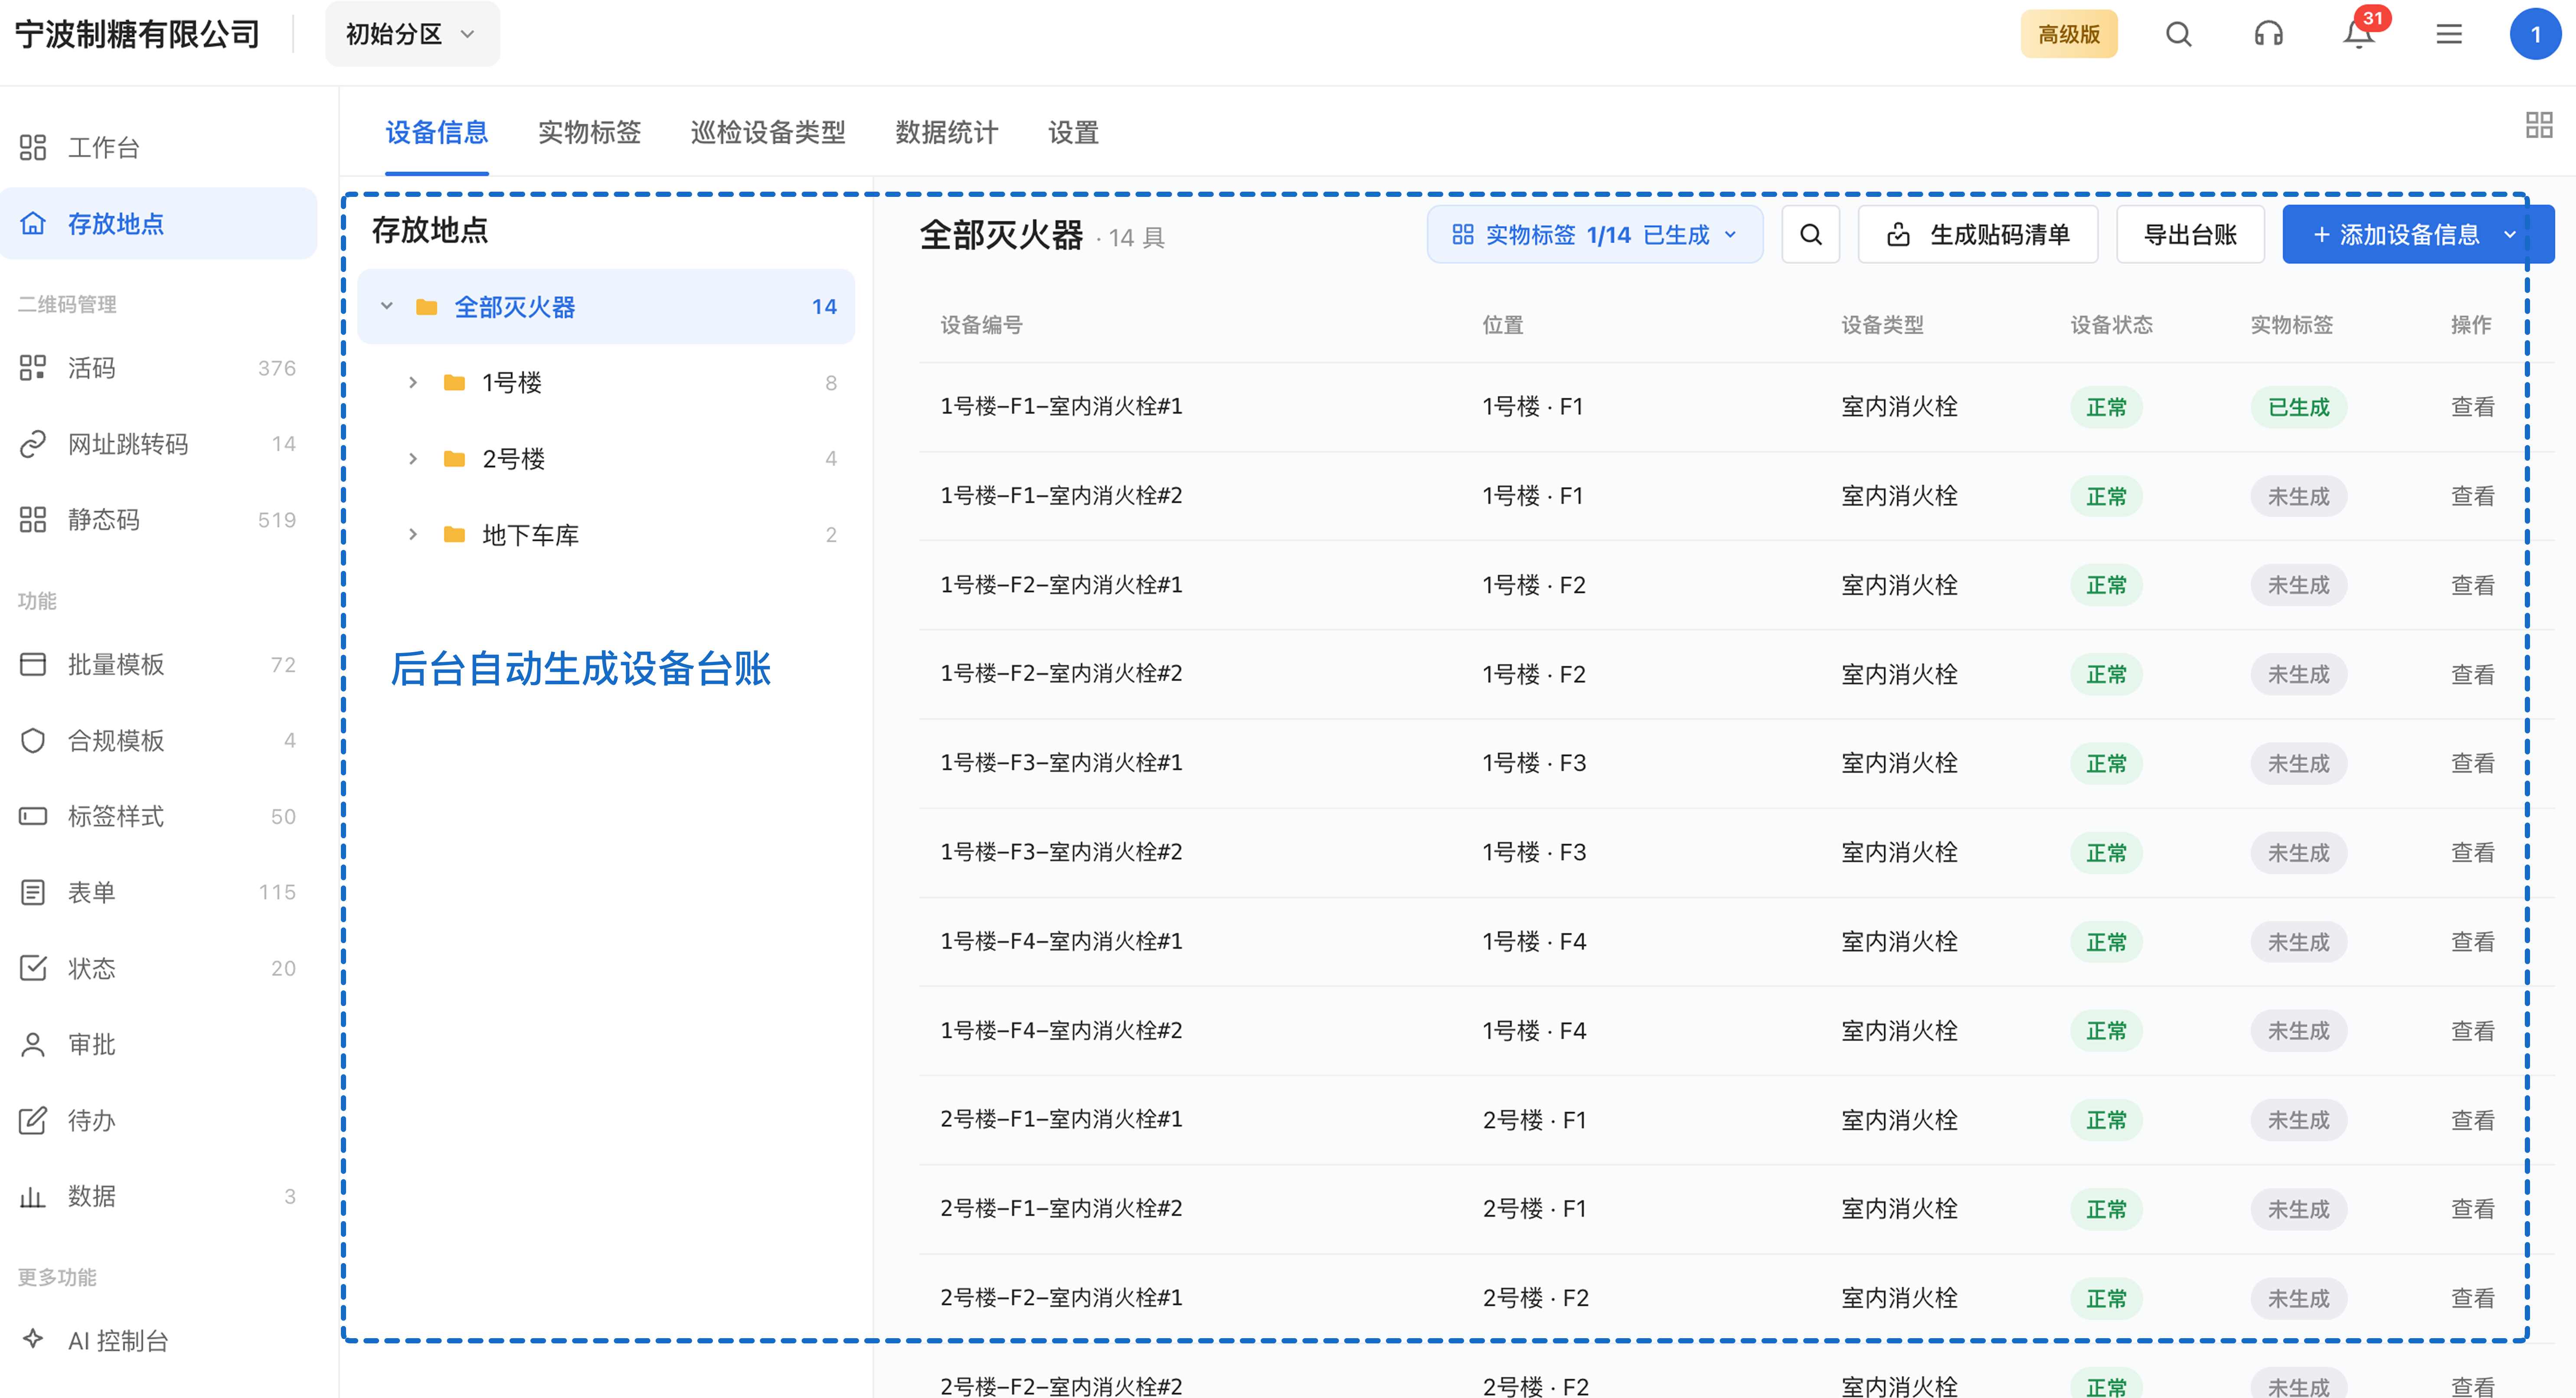The image size is (2576, 1398).
Task: Click device name 2号楼-F2-室内消火栓#1
Action: click(x=1061, y=1298)
